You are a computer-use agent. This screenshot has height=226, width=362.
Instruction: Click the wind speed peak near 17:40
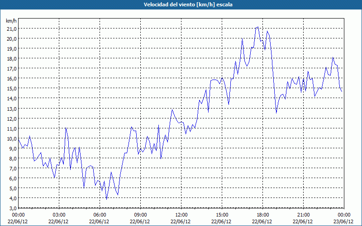(257, 27)
